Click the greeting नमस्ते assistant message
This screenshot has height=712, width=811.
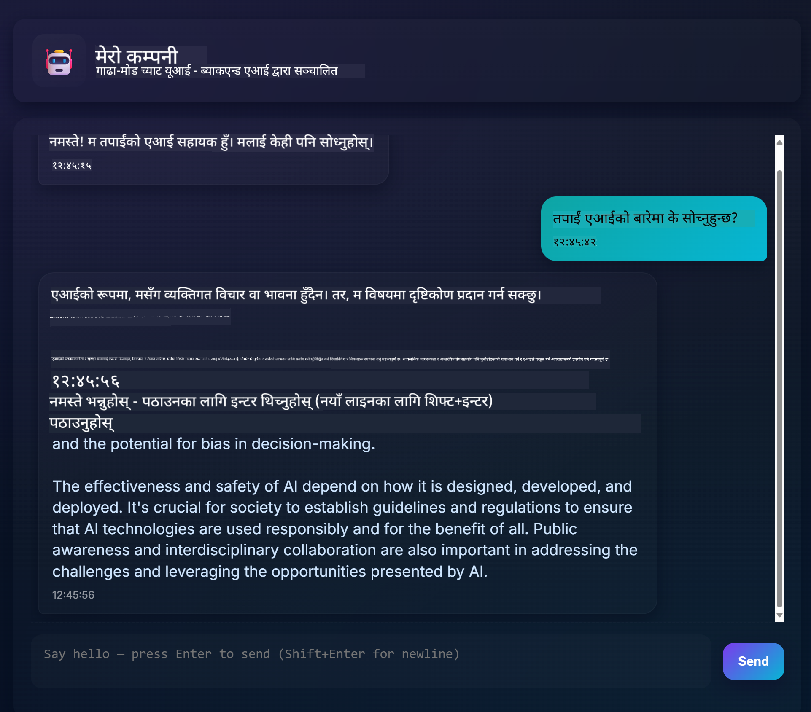click(x=211, y=142)
